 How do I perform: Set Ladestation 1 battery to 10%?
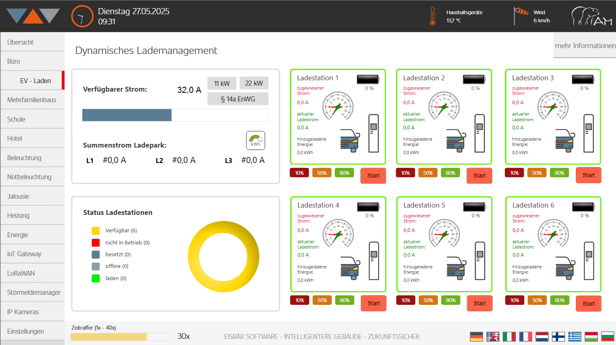pyautogui.click(x=299, y=173)
